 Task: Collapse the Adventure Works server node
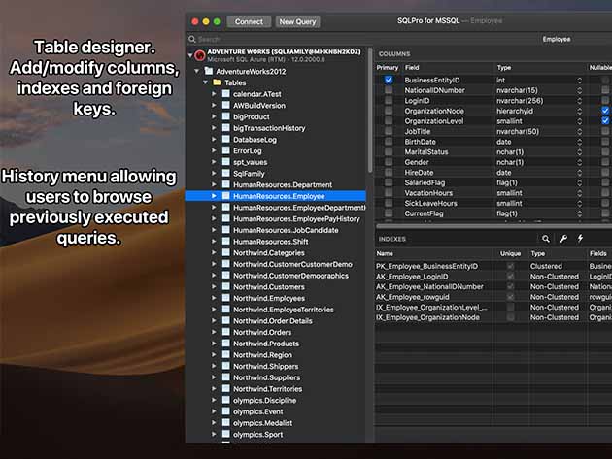coord(190,55)
